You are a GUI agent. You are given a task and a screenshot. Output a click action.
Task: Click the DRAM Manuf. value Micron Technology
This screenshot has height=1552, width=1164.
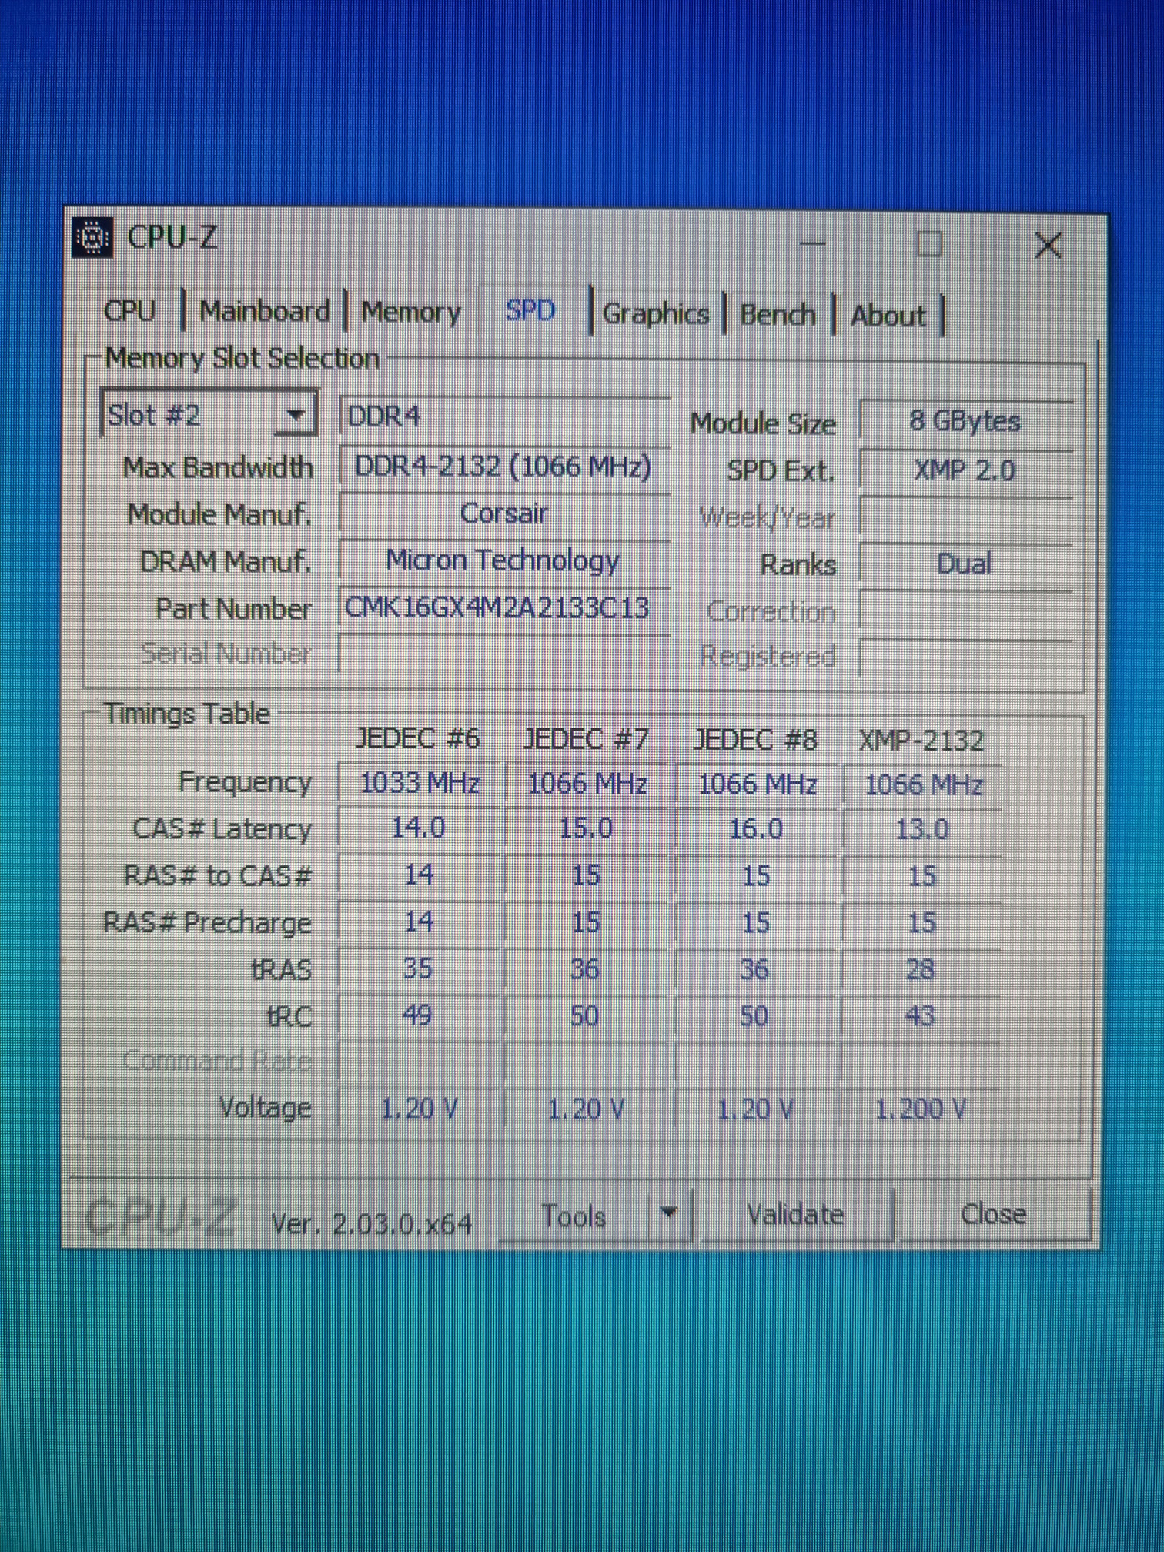point(505,560)
